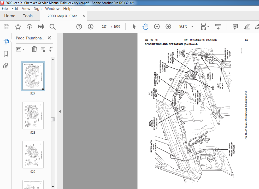259x189 pixels.
Task: Zoom in with the plus button
Action: click(168, 27)
